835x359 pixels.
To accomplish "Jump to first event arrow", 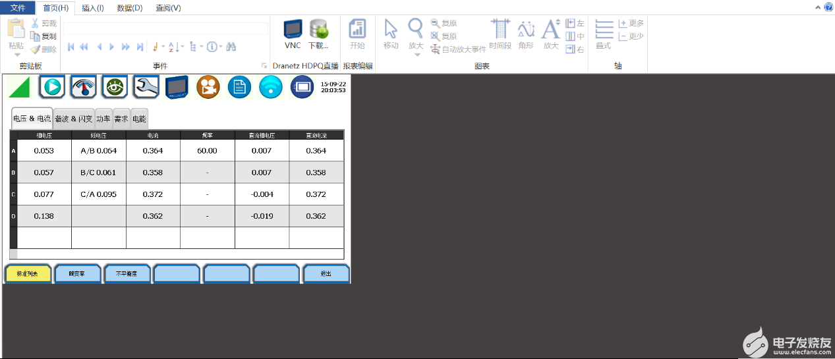I will point(71,47).
